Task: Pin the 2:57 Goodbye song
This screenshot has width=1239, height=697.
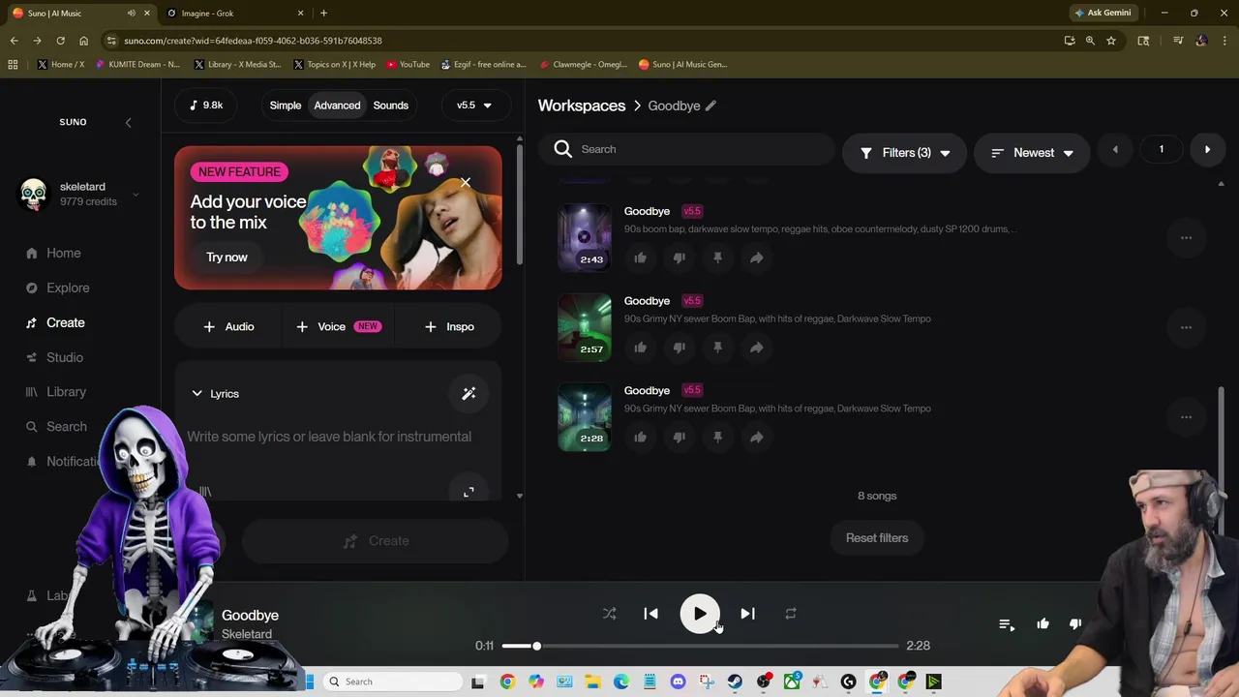Action: coord(717,348)
